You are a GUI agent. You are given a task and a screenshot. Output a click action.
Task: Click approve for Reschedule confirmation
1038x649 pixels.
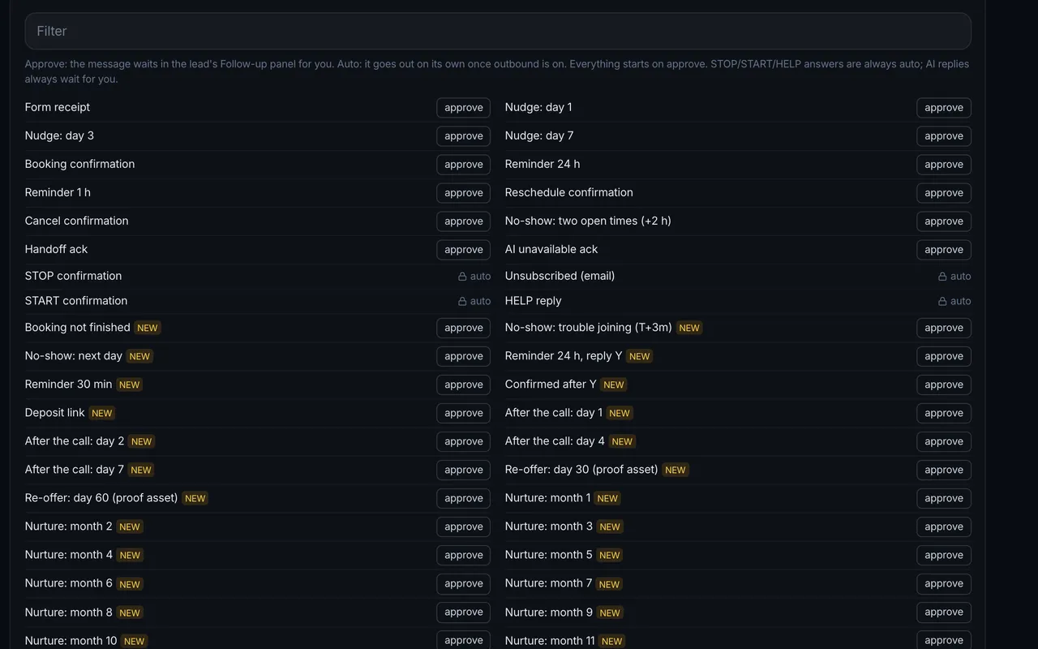point(944,193)
